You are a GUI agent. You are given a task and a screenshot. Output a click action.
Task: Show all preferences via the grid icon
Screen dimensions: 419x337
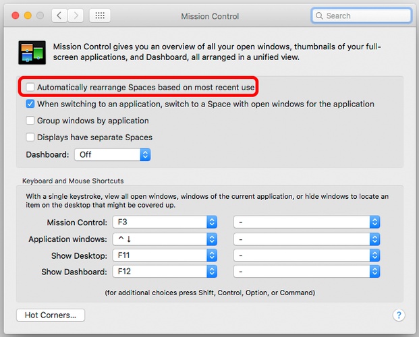(x=100, y=16)
